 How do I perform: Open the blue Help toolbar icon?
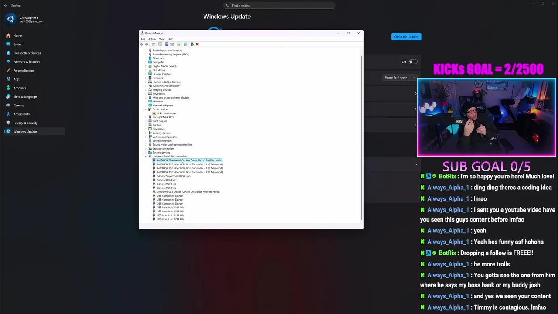point(167,44)
